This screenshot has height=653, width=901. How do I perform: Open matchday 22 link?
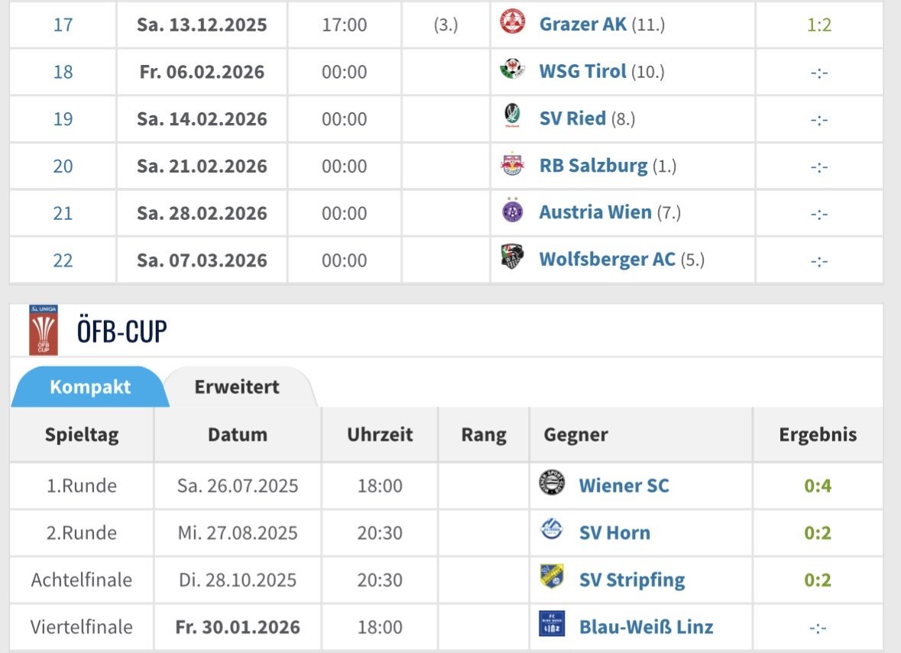(x=63, y=260)
